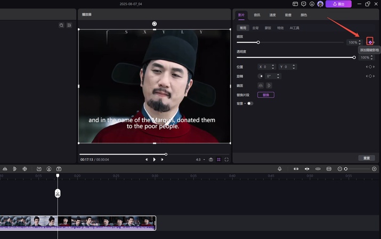Step back one frame in player
Image resolution: width=381 pixels, height=239 pixels.
tap(147, 159)
